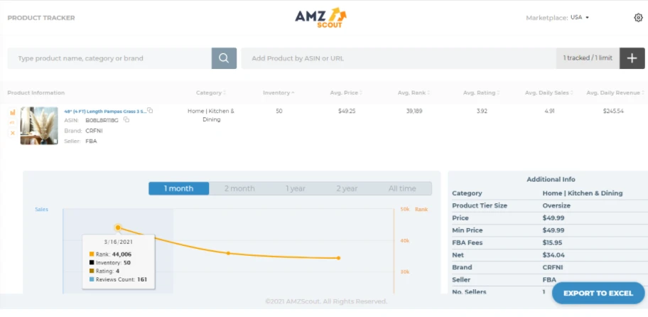Image resolution: width=648 pixels, height=317 pixels.
Task: Click the small middle icon beside product thumbnail
Action: coord(12,122)
